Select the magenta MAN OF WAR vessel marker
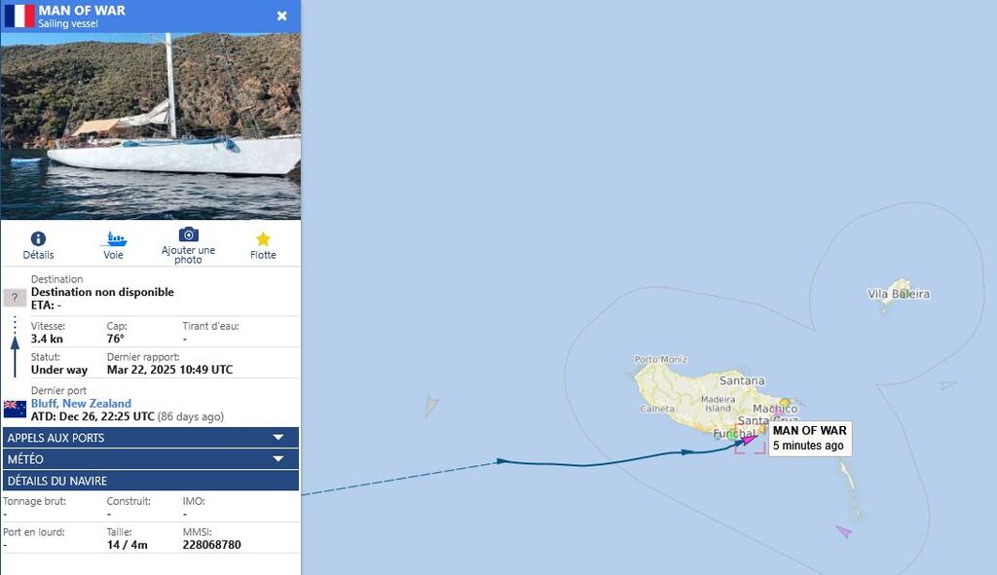Image resolution: width=997 pixels, height=575 pixels. point(750,439)
